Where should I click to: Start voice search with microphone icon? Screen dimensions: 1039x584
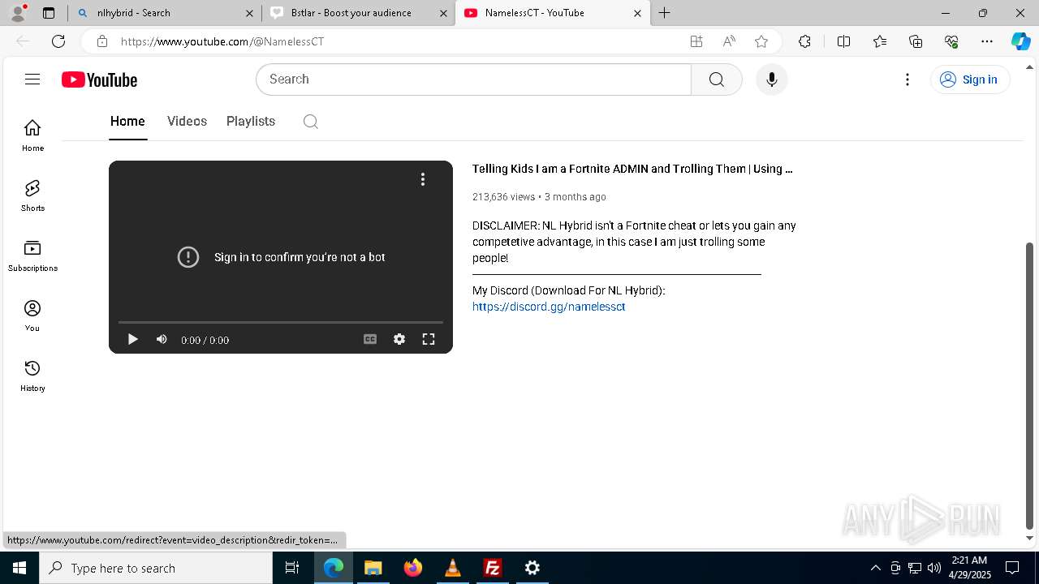coord(771,79)
